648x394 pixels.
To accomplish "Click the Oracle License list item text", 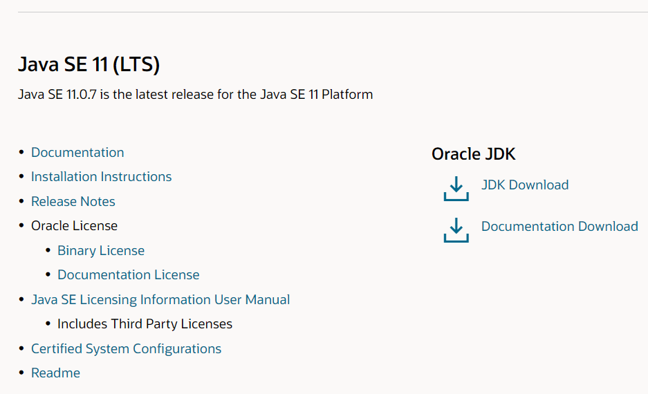I will 74,226.
